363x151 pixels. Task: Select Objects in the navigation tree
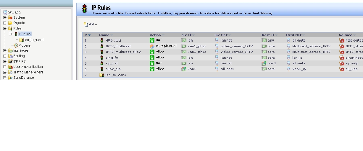[x=19, y=23]
